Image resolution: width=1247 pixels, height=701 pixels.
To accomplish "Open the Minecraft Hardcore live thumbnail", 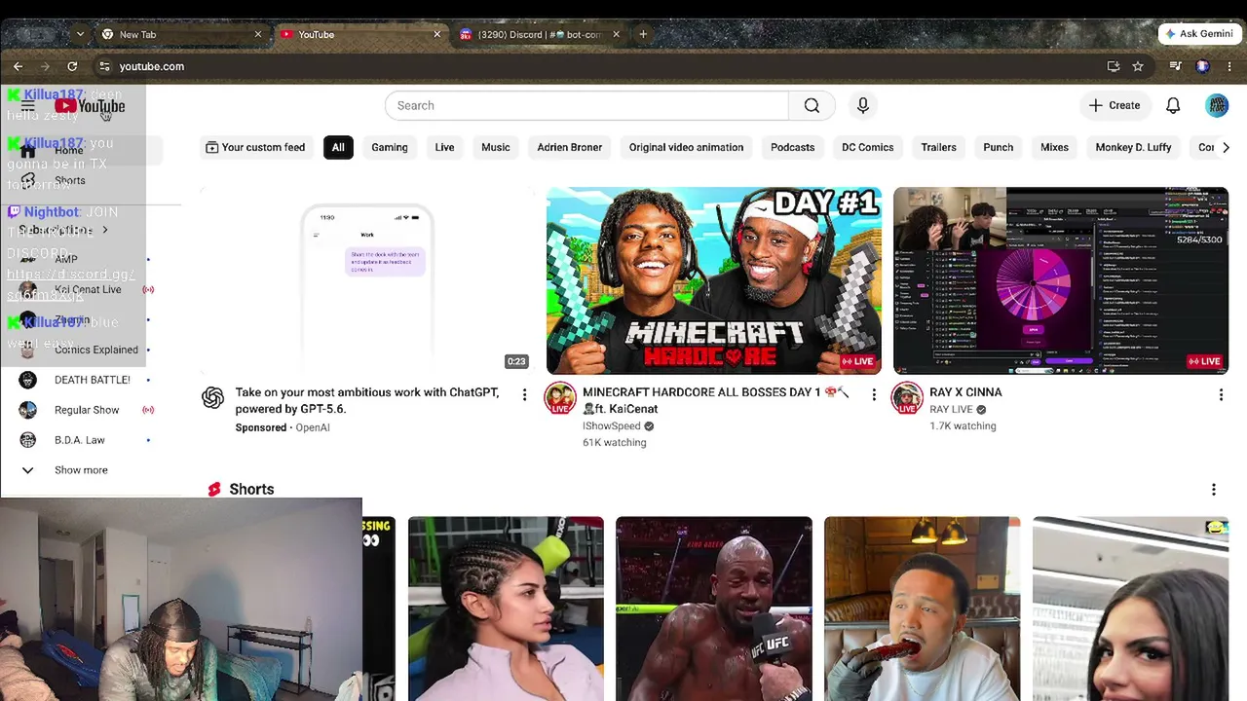I will tap(714, 280).
